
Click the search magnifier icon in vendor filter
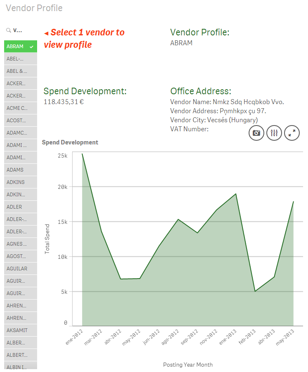click(x=8, y=30)
